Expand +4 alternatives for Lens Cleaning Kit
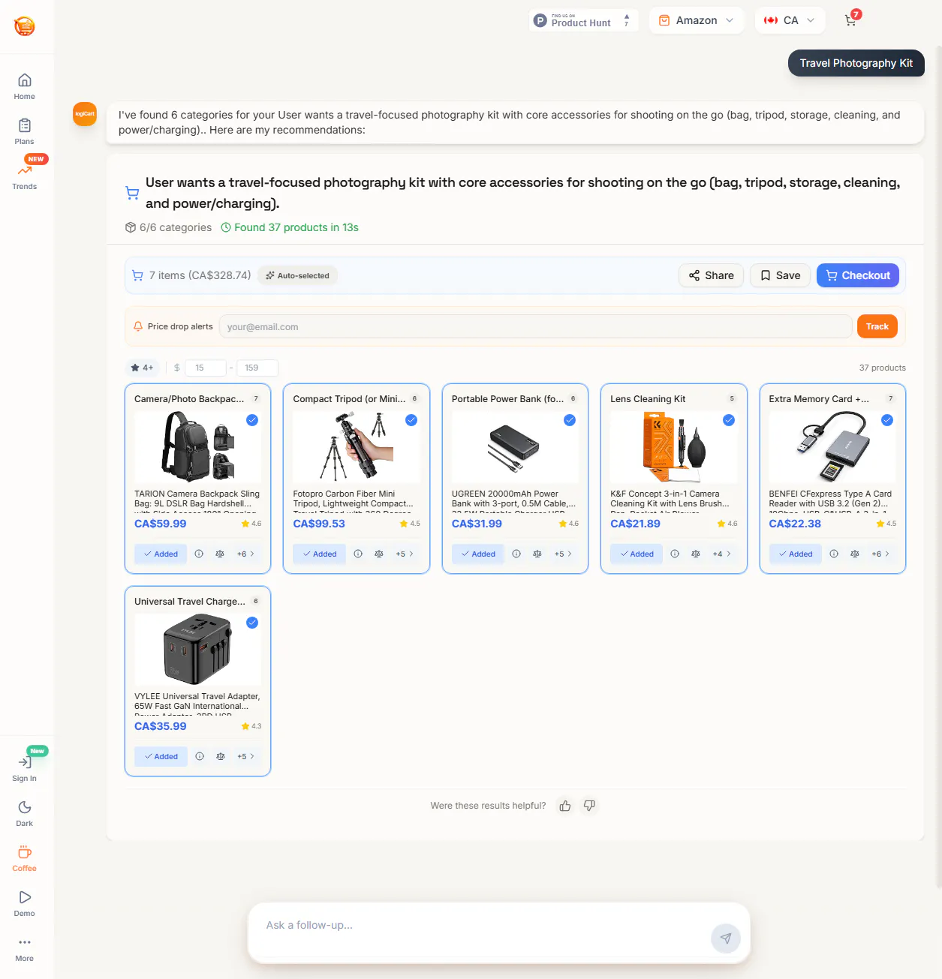Image resolution: width=942 pixels, height=979 pixels. (x=722, y=554)
